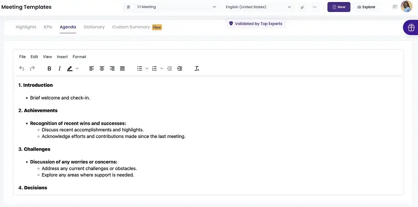Screen dimensions: 418x207
Task: Copy the template link icon
Action: 303,7
